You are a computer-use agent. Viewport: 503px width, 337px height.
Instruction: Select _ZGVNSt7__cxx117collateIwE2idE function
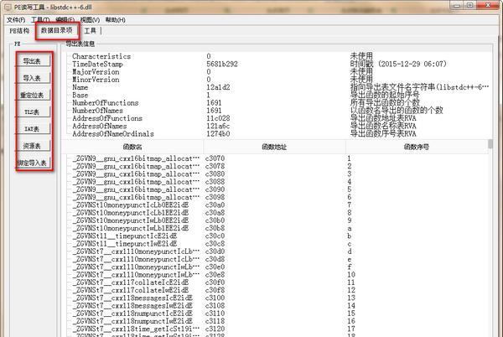(131, 290)
